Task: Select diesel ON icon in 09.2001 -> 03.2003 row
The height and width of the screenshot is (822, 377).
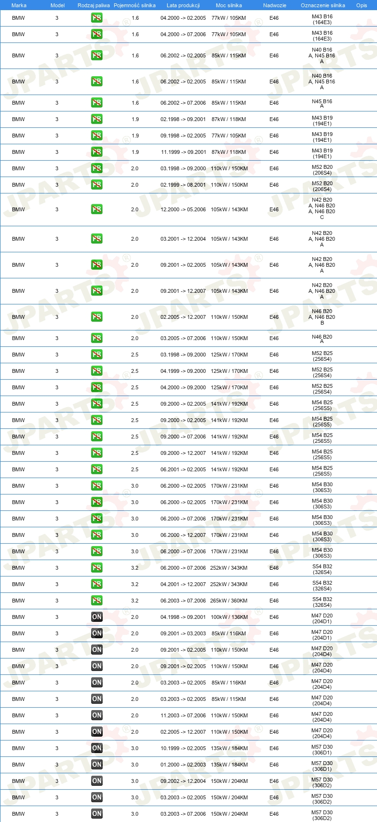Action: pos(97,633)
